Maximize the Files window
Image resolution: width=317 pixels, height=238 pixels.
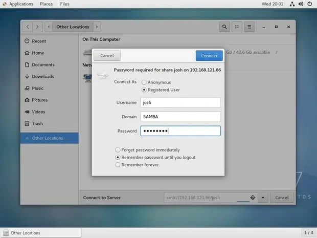(x=276, y=27)
